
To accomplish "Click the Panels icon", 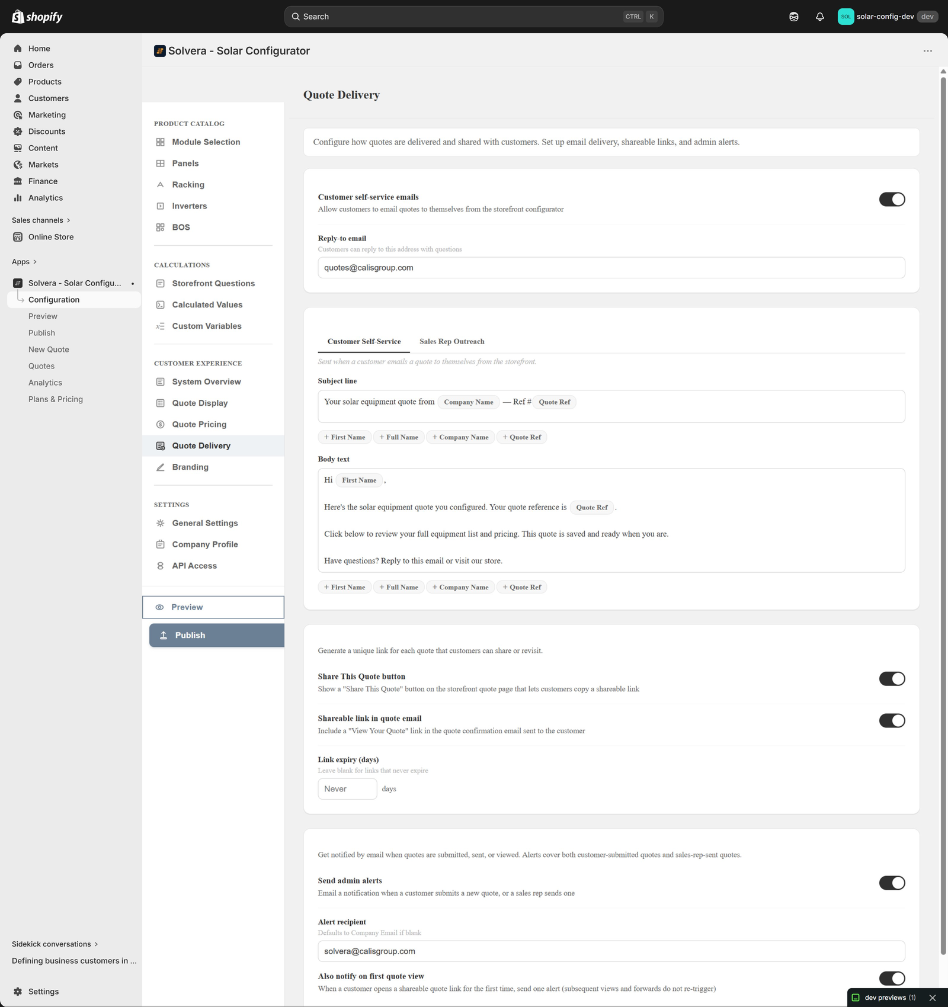I will [160, 163].
